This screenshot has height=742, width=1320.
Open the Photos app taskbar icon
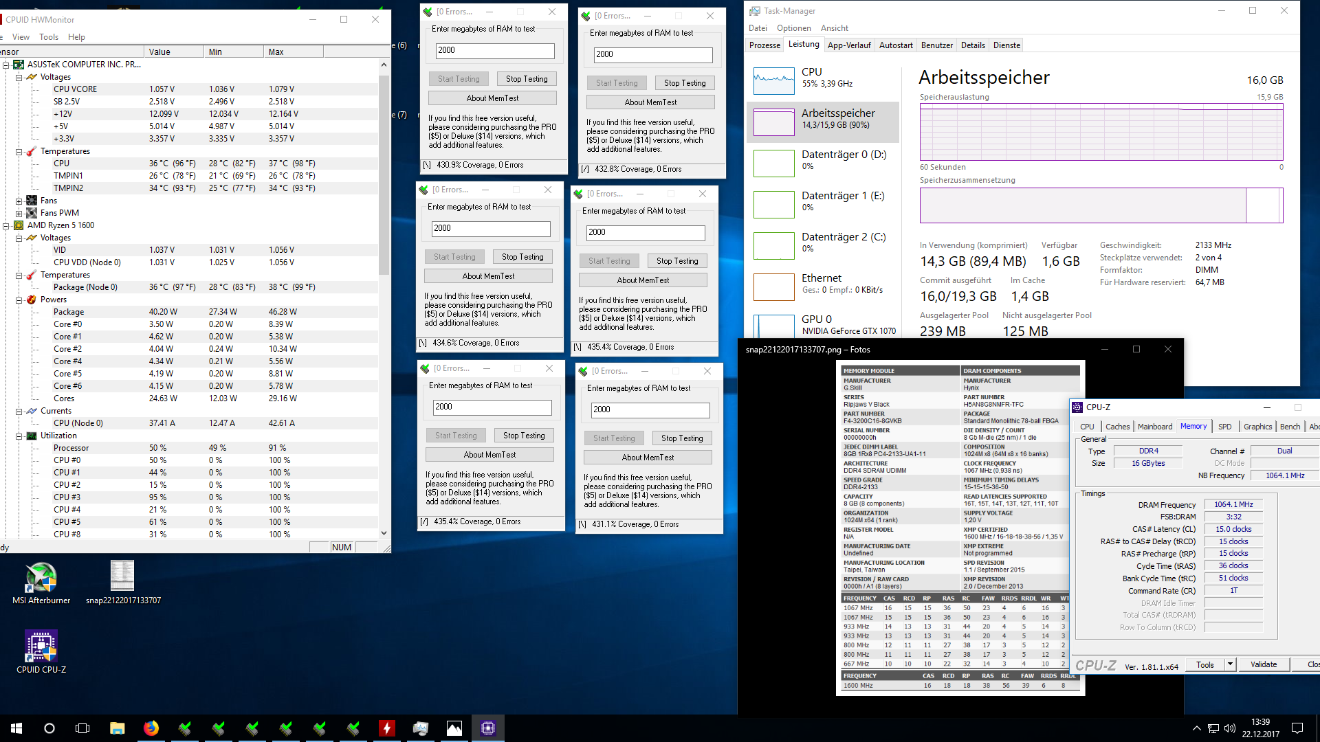pyautogui.click(x=454, y=728)
